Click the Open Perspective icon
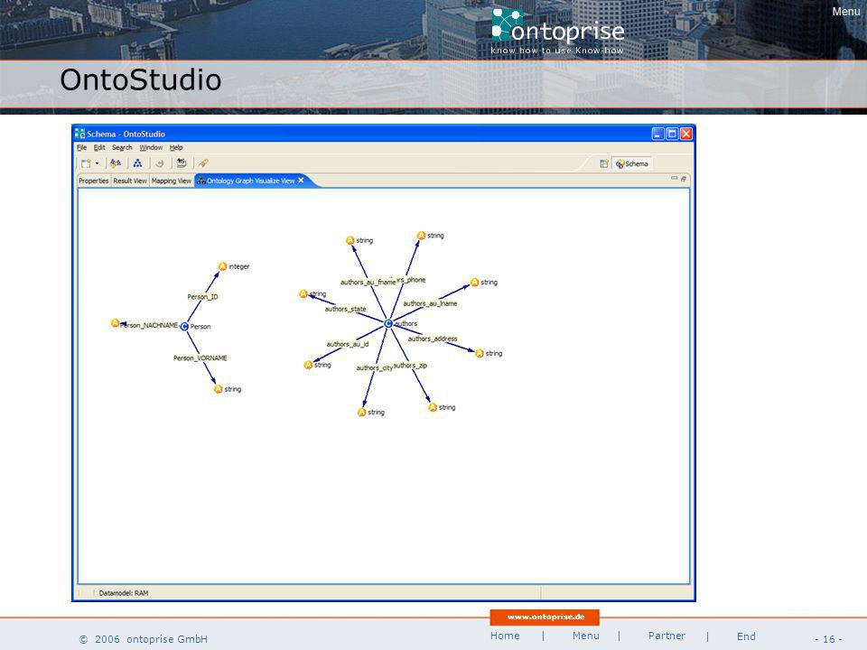 [604, 163]
